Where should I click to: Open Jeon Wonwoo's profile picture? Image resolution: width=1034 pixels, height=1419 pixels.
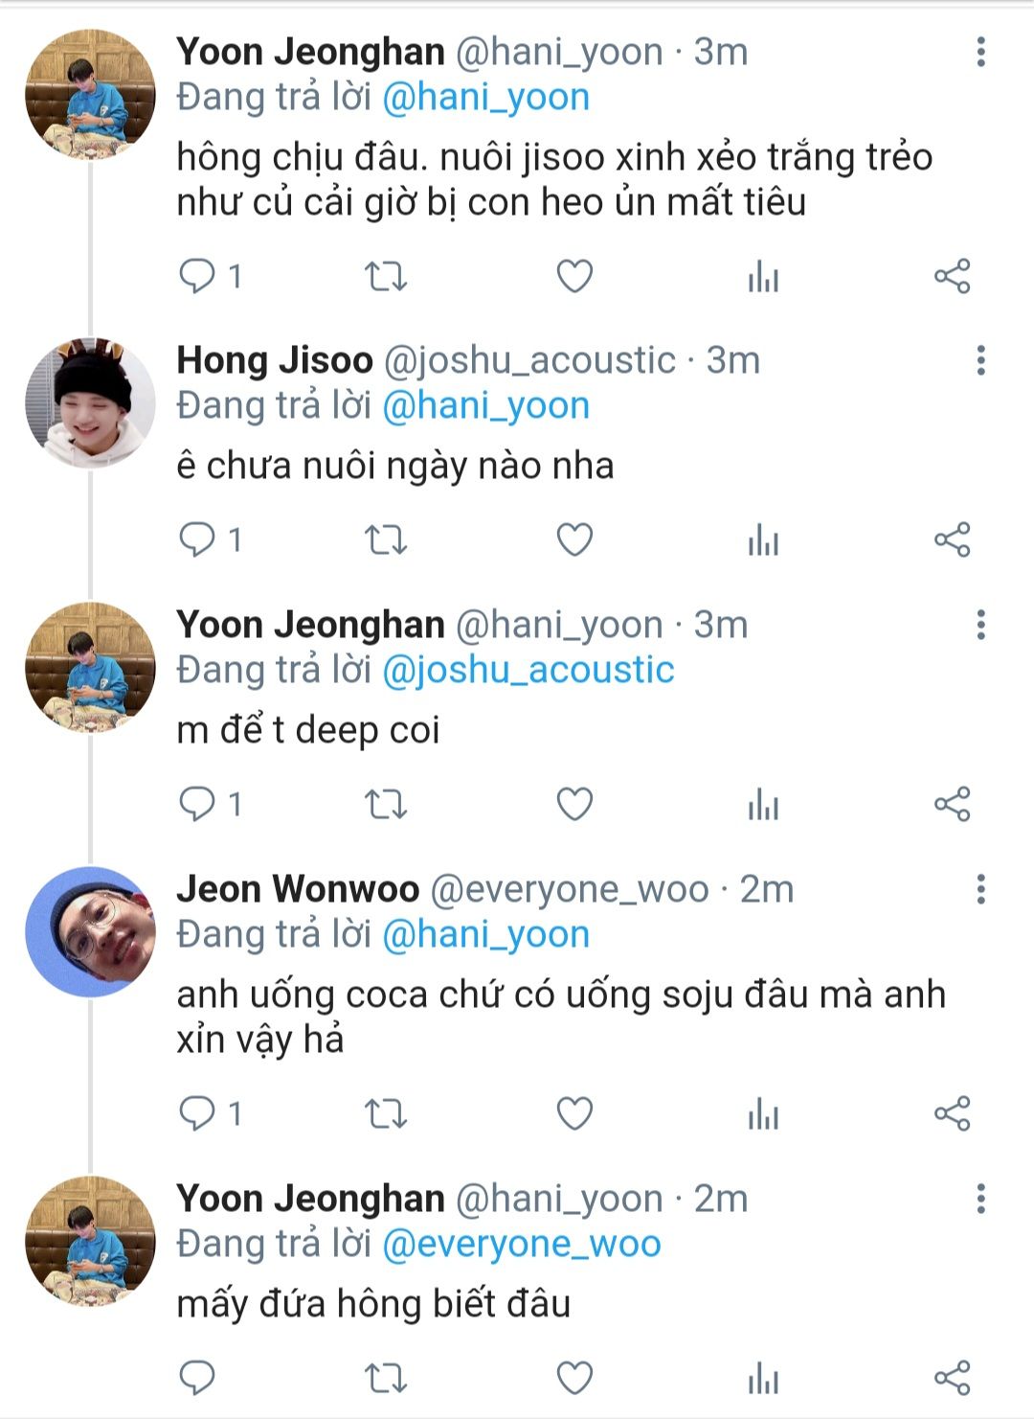[90, 931]
